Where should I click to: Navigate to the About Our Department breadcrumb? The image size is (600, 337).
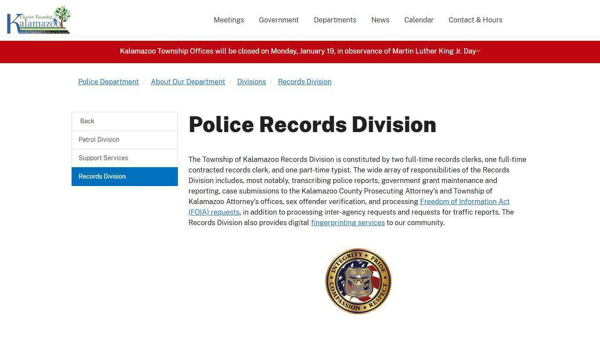tap(188, 82)
